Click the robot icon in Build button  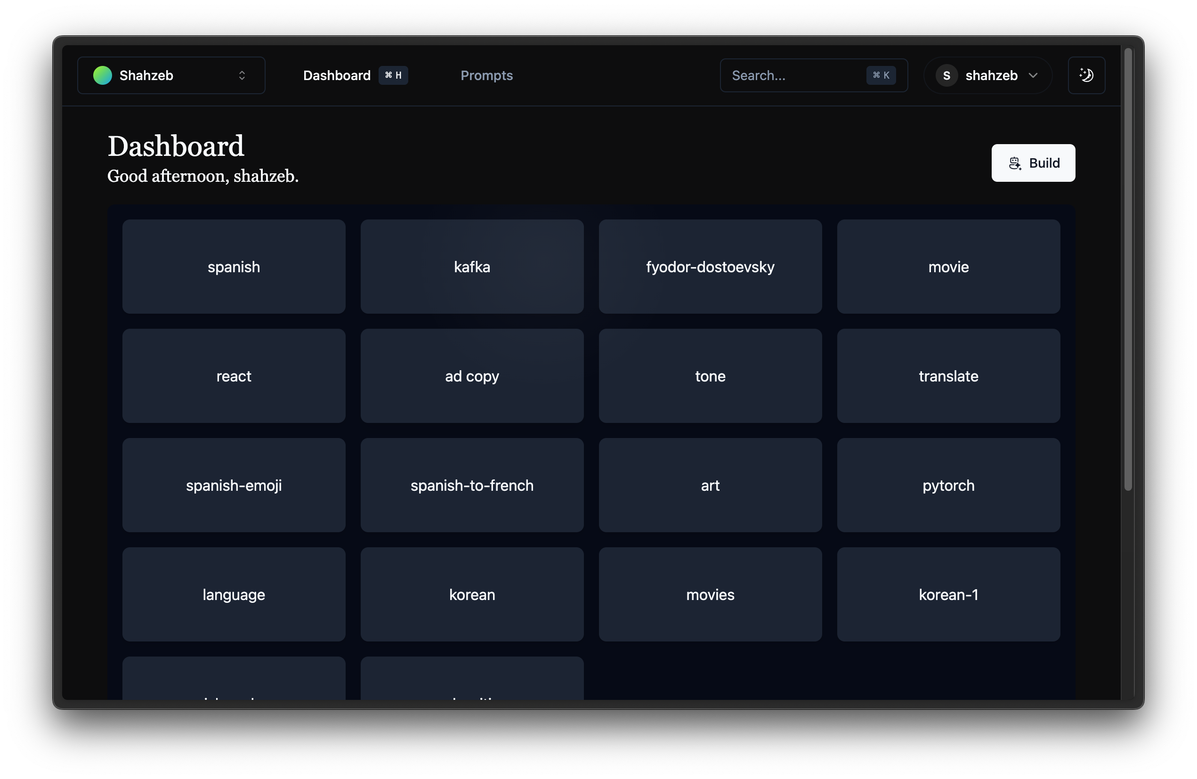click(1015, 163)
